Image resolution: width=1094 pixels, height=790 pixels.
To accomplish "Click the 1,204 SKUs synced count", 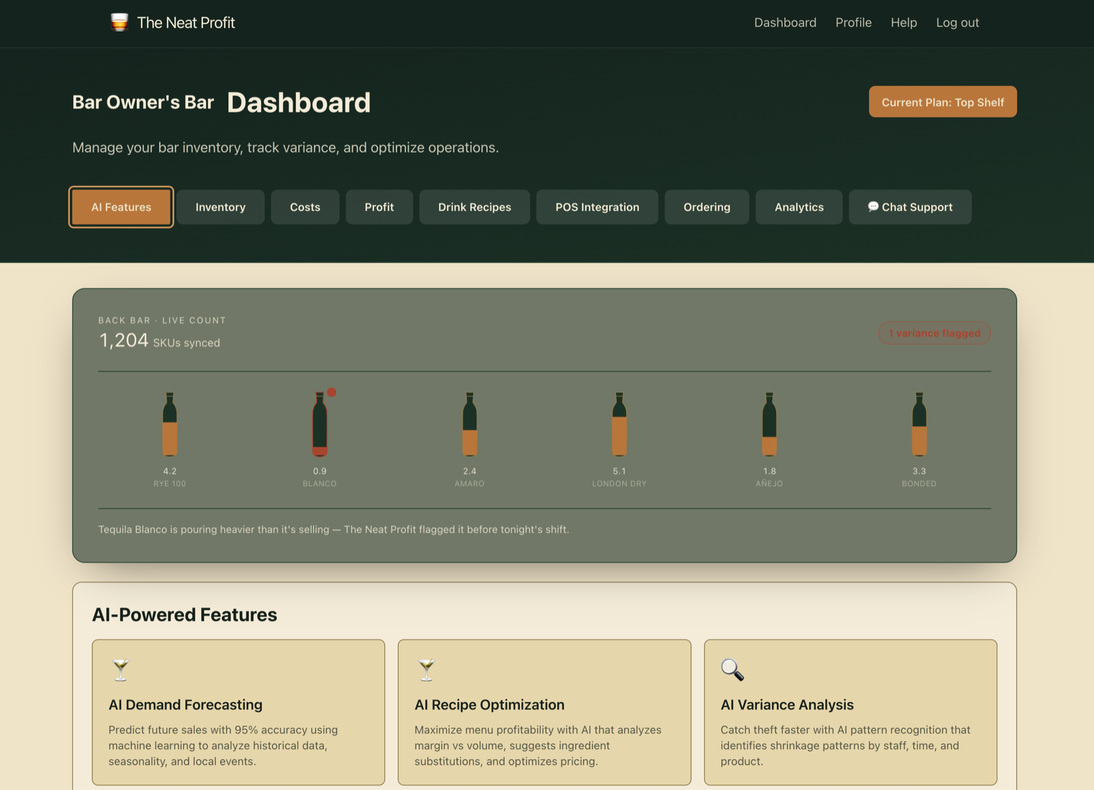I will (x=159, y=340).
